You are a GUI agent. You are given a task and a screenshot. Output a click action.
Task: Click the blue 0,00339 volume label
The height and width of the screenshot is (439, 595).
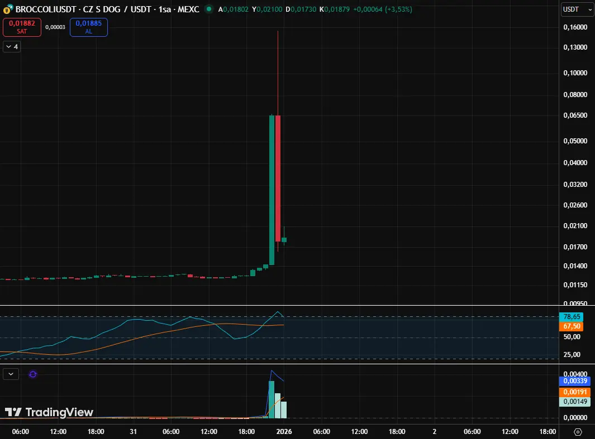click(575, 381)
